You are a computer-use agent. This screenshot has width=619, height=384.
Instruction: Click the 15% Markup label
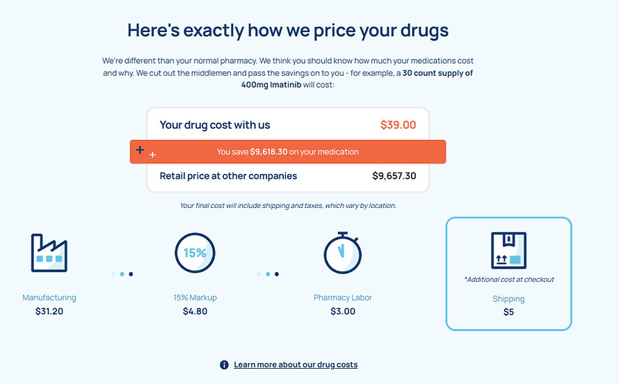tap(195, 298)
